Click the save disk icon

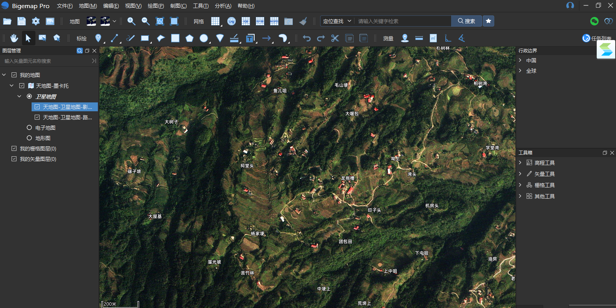click(22, 21)
